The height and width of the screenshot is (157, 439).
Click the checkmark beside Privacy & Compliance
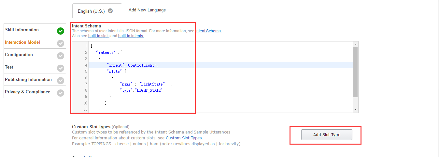[61, 93]
